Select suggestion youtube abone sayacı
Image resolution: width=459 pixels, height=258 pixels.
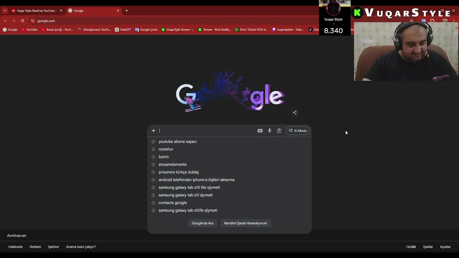tap(229, 142)
